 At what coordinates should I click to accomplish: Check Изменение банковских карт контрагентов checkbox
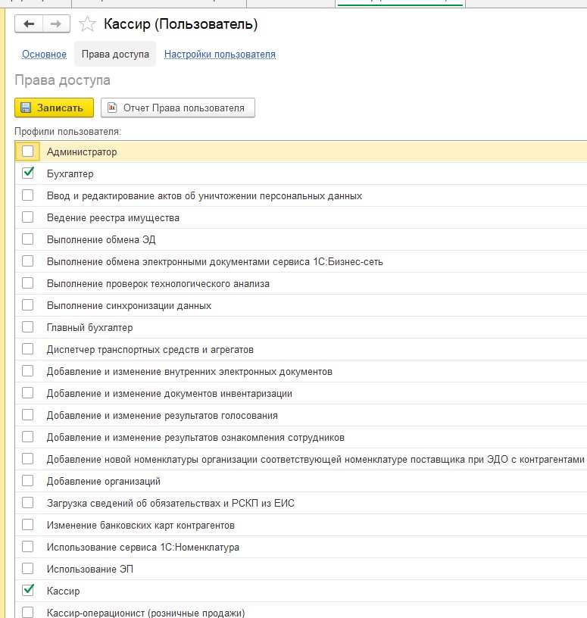coord(27,525)
